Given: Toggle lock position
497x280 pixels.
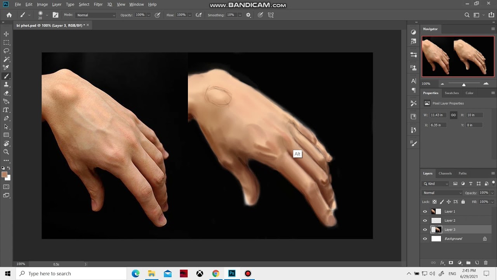Looking at the screenshot, I should tap(449, 202).
